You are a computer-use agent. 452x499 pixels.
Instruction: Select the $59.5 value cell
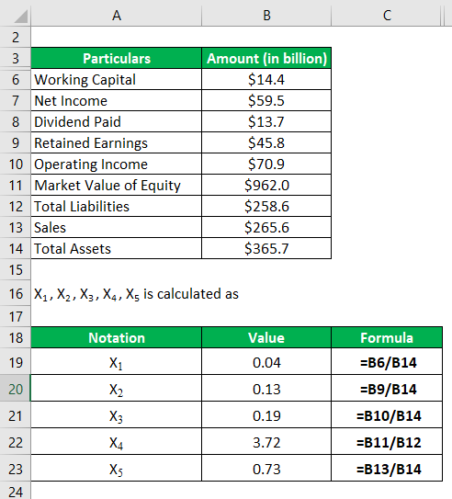(x=266, y=100)
